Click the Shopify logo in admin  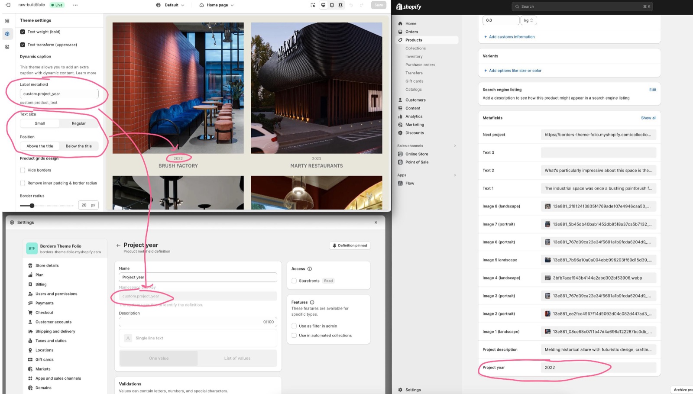(x=409, y=6)
